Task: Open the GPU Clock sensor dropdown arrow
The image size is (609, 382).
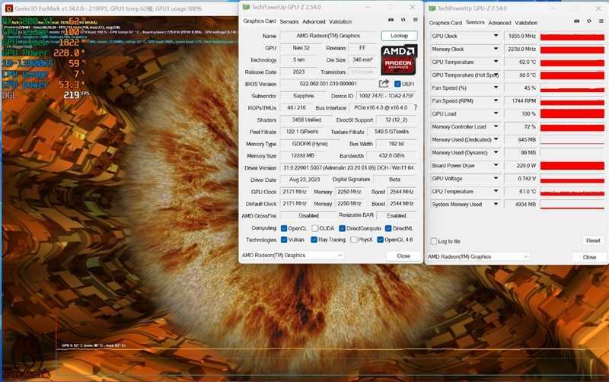Action: [496, 36]
